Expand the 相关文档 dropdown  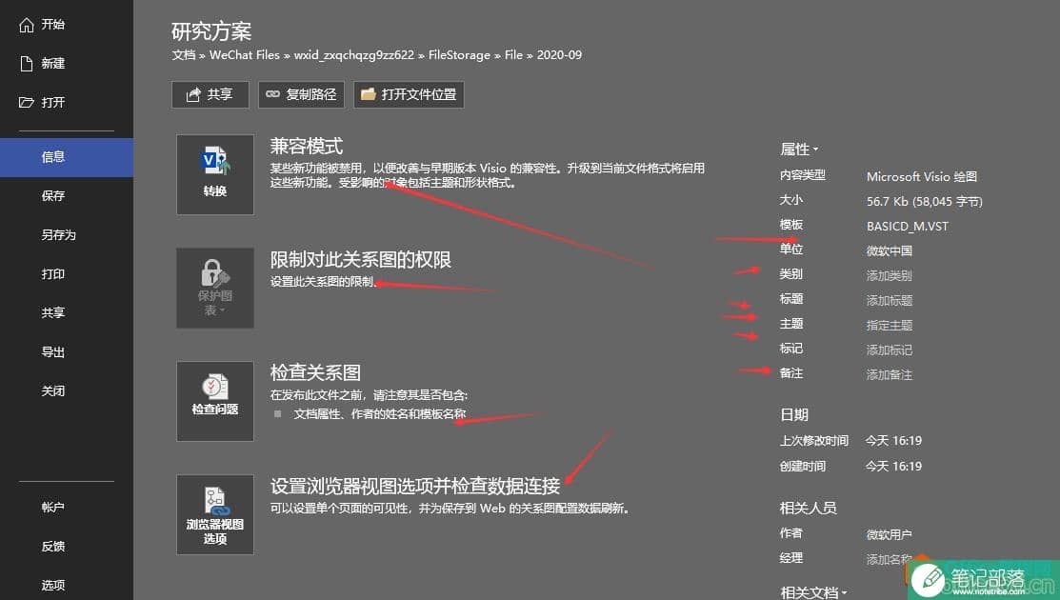(x=813, y=592)
